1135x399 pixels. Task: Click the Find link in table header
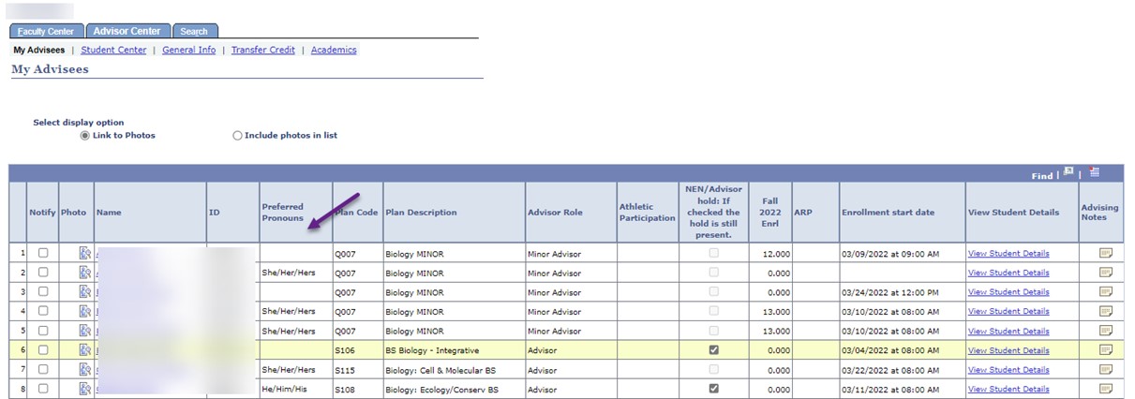(1041, 175)
